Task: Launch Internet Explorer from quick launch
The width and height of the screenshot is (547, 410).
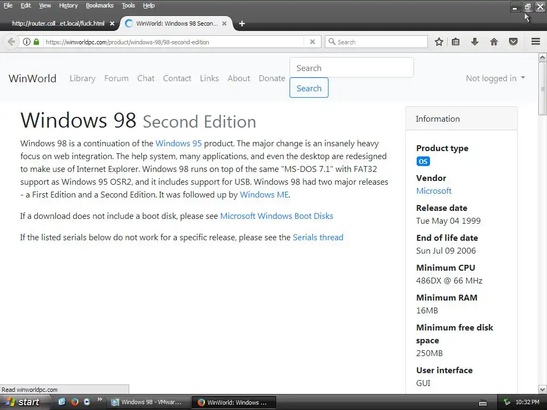Action: click(x=62, y=401)
